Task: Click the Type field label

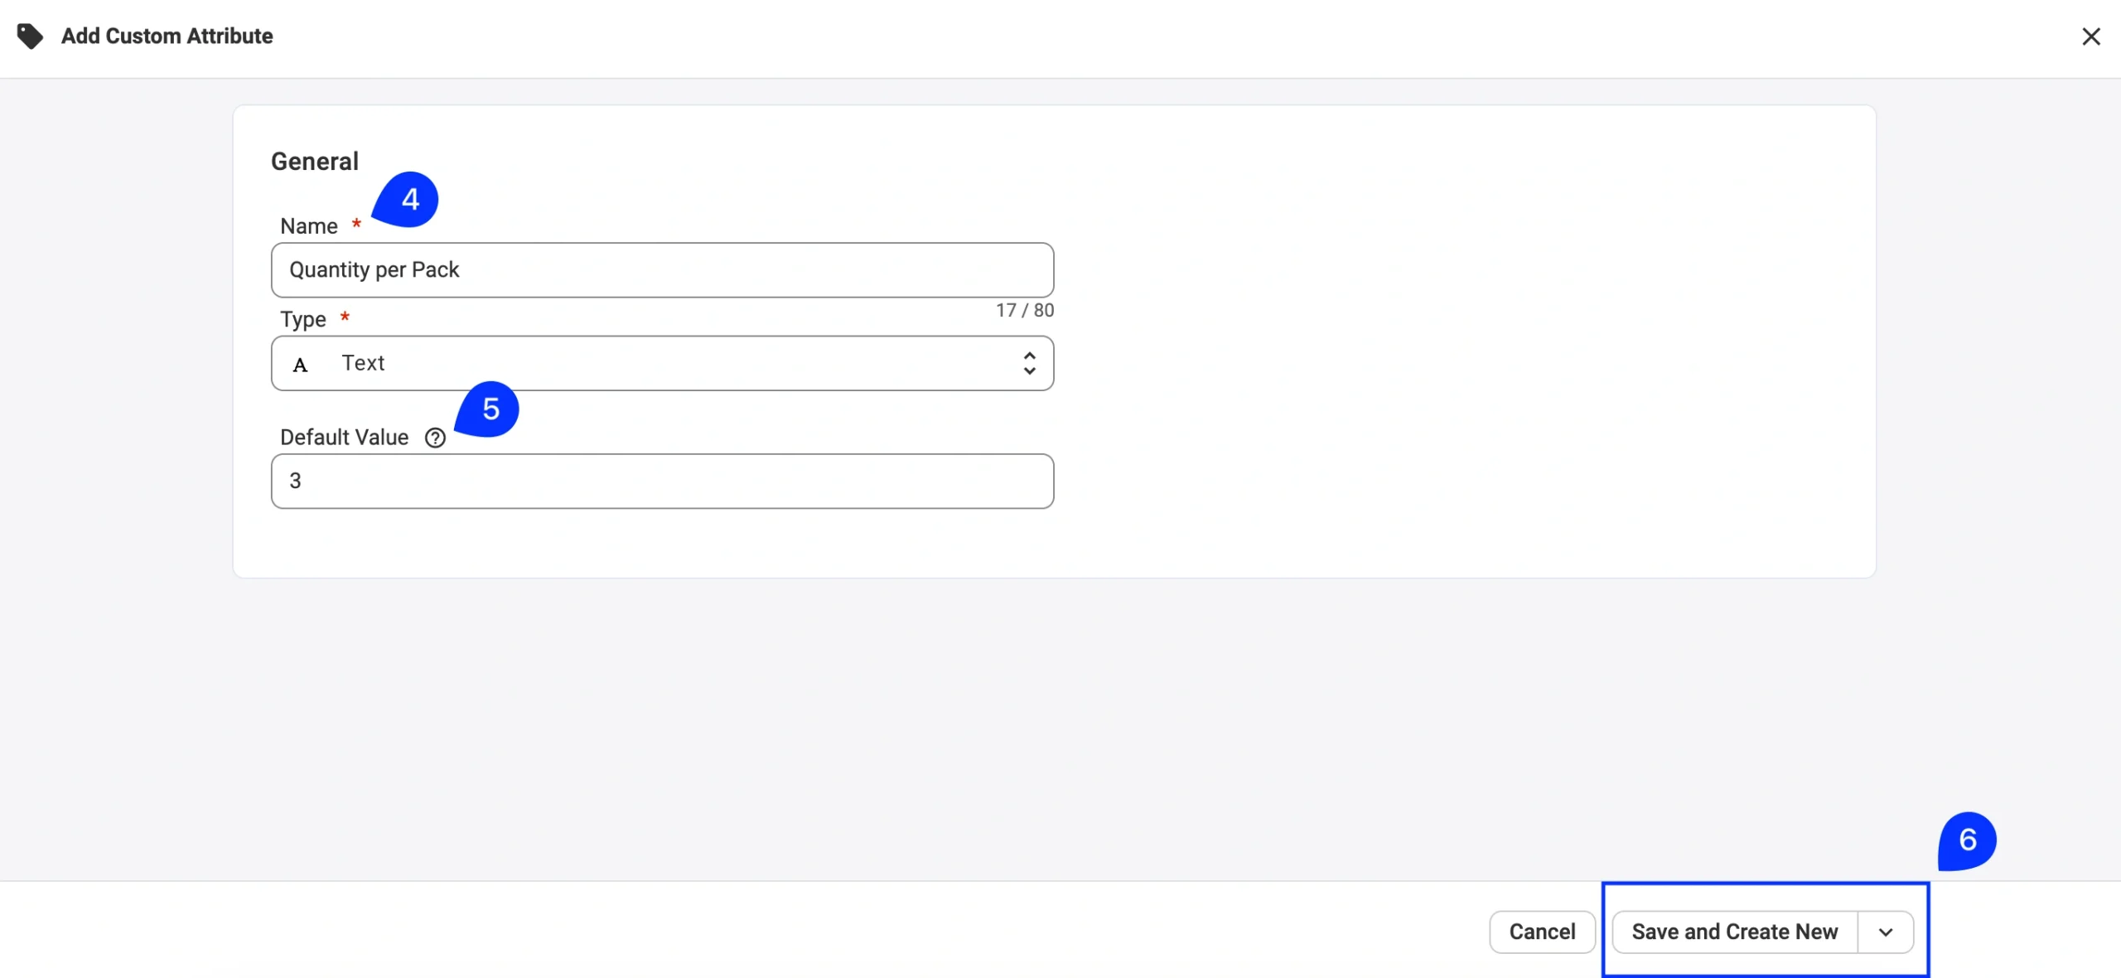Action: coord(302,319)
